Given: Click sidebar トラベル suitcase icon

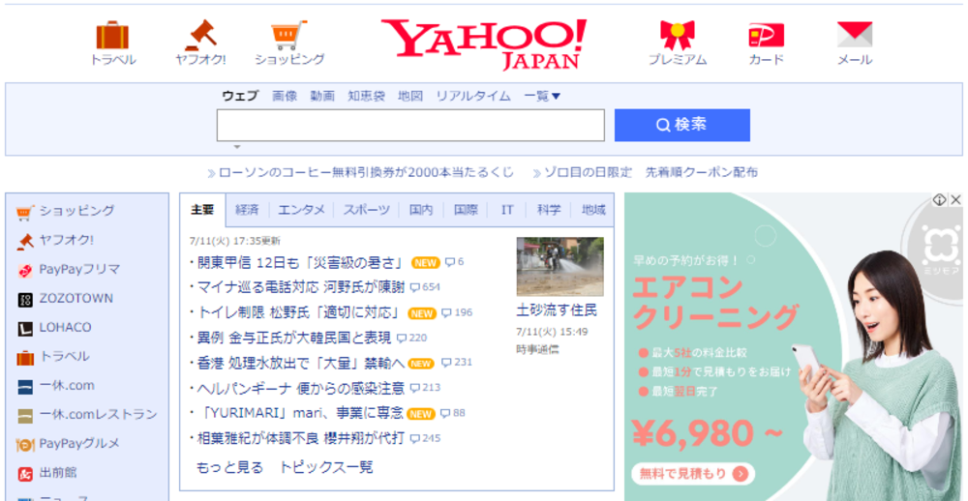Looking at the screenshot, I should point(25,357).
